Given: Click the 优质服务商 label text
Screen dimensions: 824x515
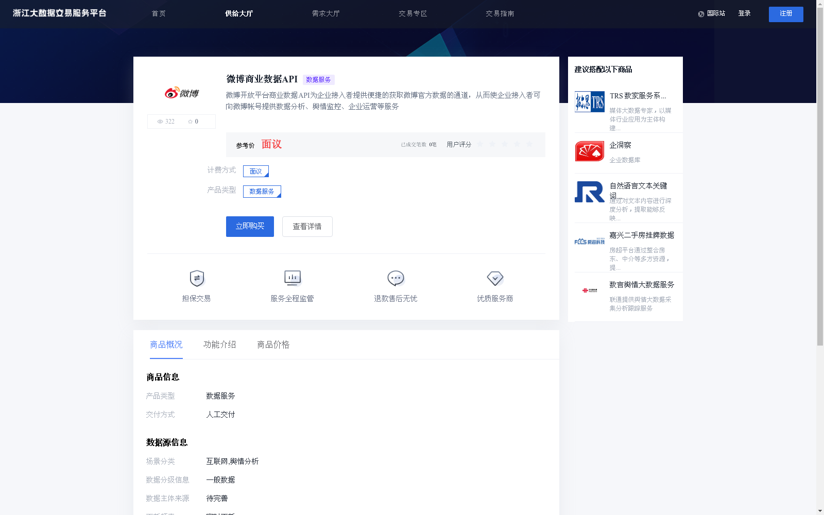Looking at the screenshot, I should click(x=495, y=299).
